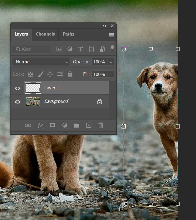Click the Opacity 100% value field

(x=99, y=62)
